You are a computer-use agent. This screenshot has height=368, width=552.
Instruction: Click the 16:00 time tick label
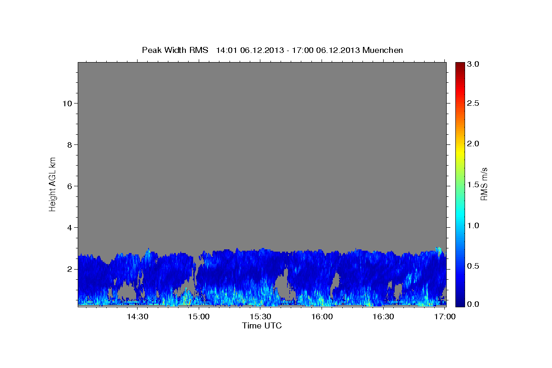click(322, 316)
